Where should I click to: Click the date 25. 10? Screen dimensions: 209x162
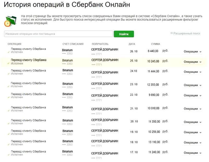[x=134, y=61]
